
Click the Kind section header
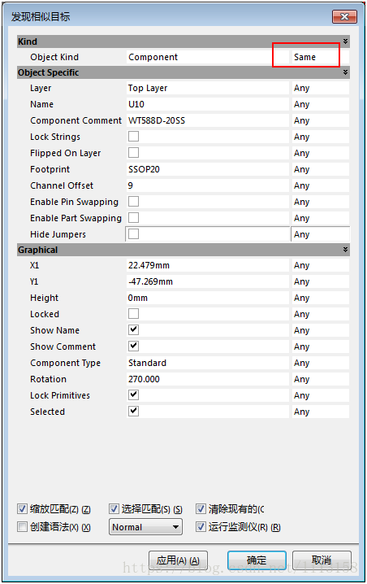click(x=183, y=41)
